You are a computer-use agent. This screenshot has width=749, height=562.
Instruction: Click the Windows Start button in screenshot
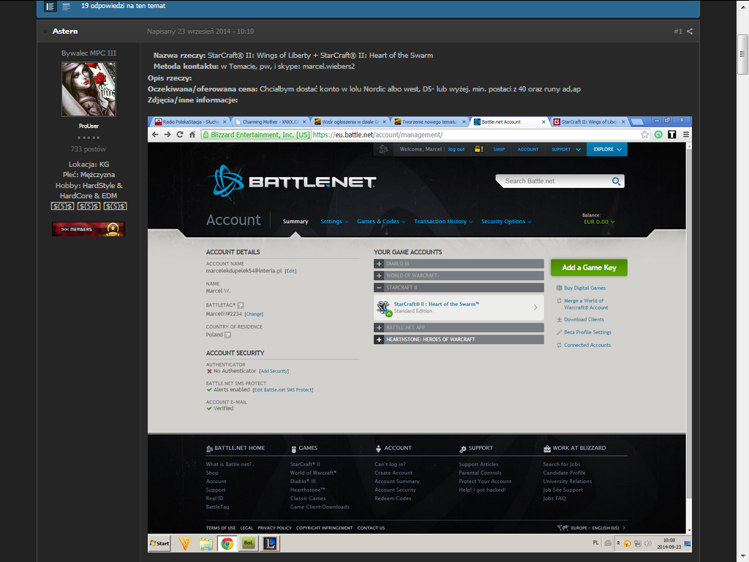coord(159,544)
